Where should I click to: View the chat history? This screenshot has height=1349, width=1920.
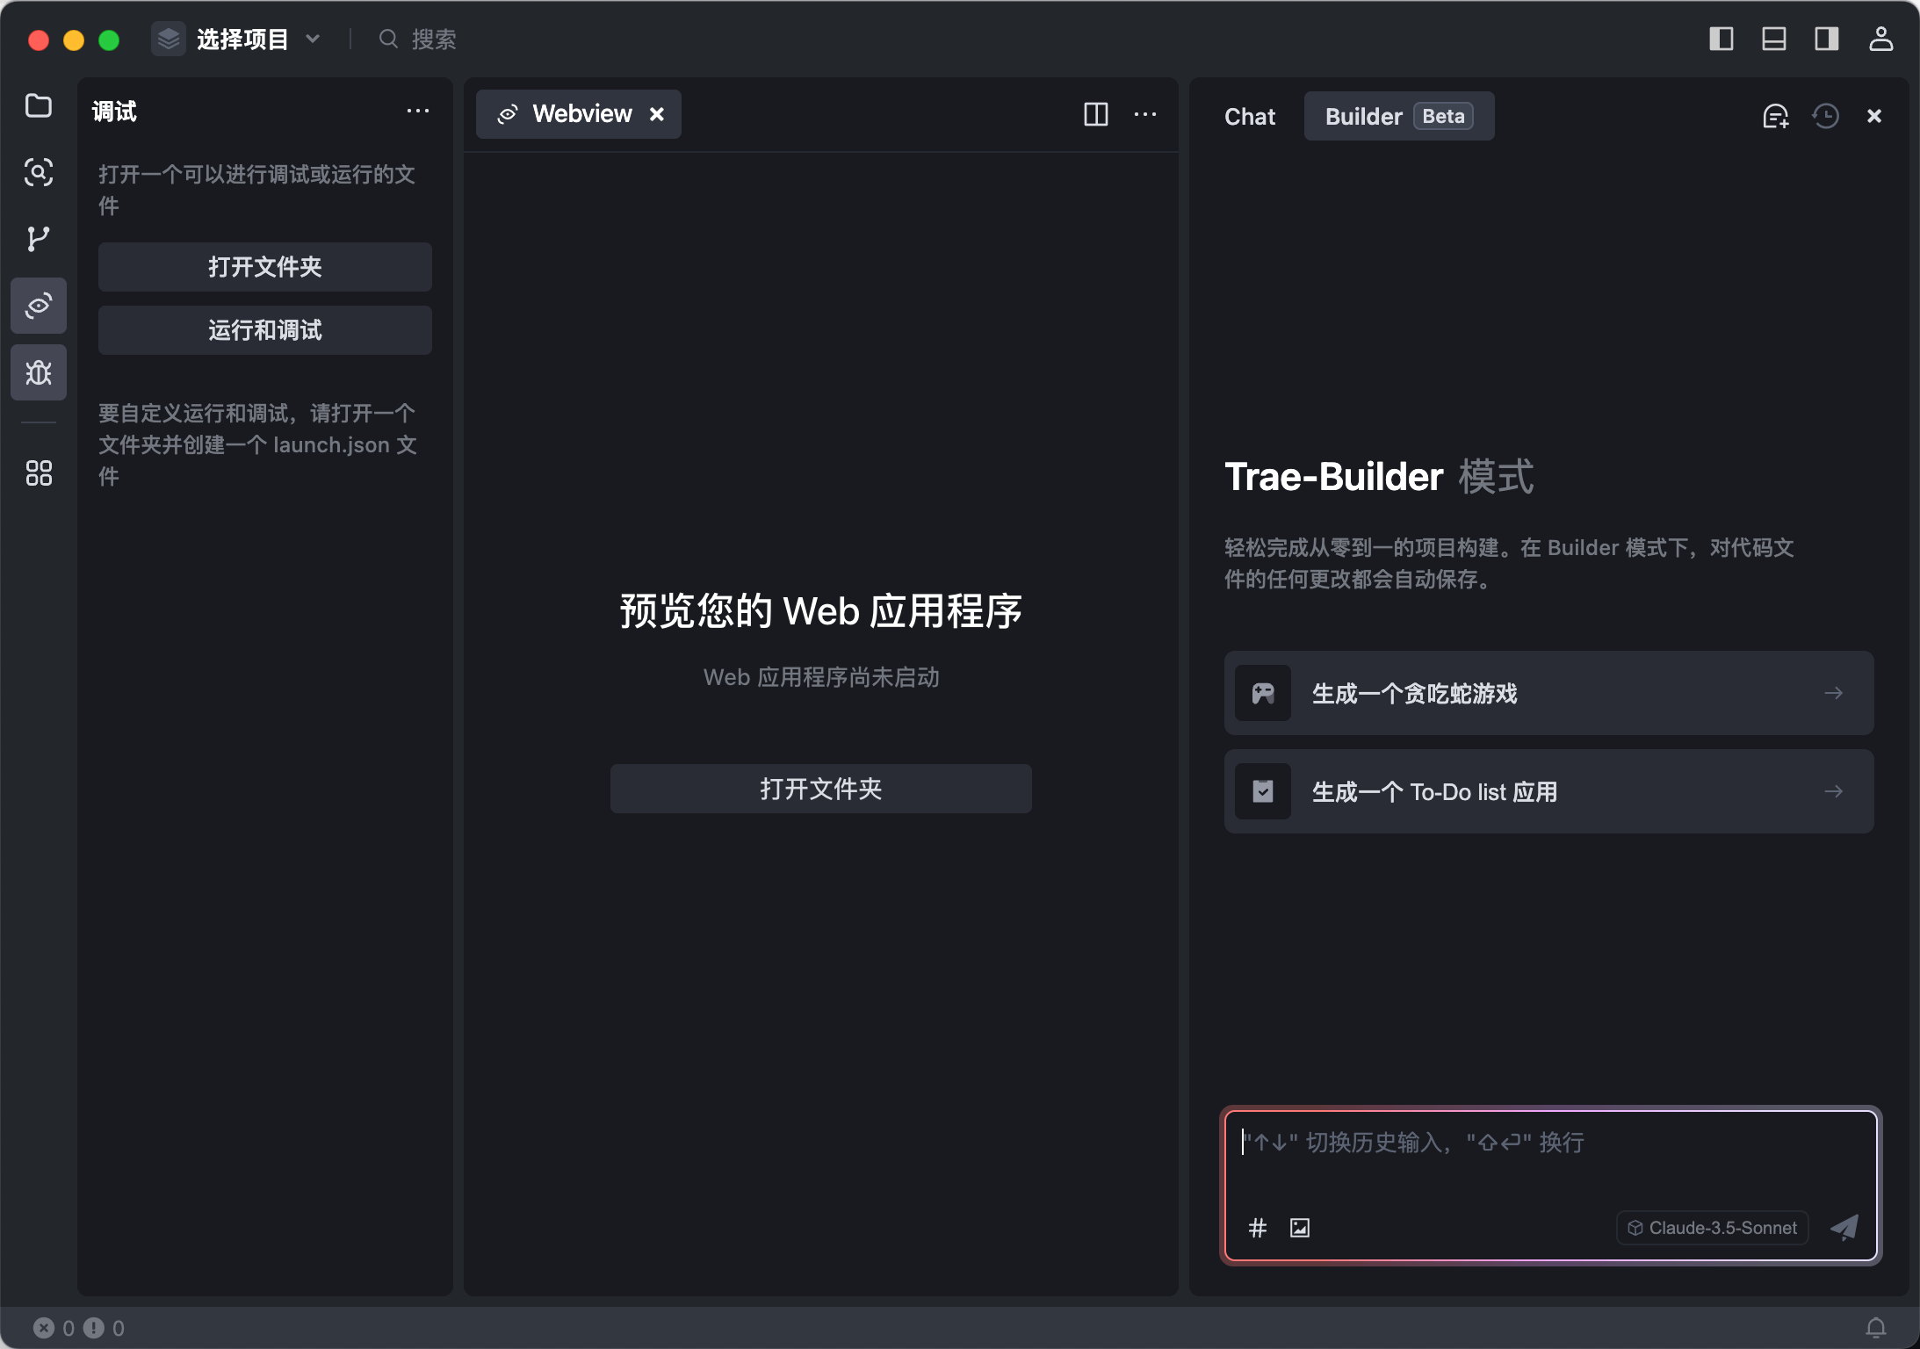click(1826, 115)
